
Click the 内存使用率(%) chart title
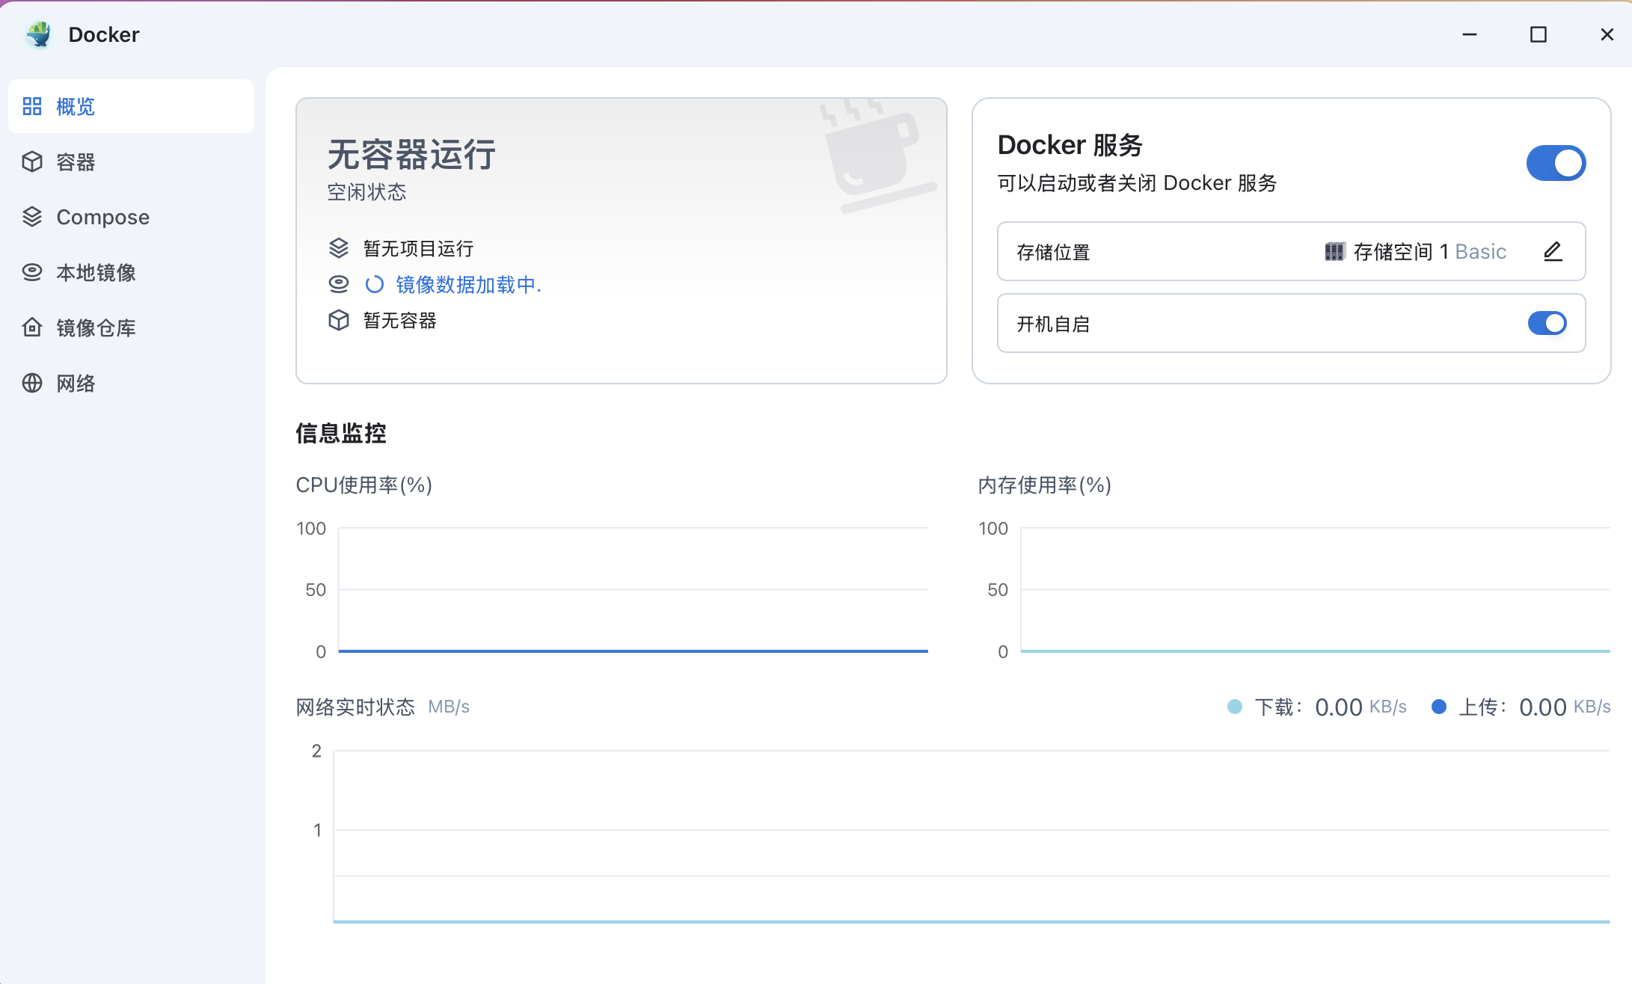click(x=1045, y=485)
